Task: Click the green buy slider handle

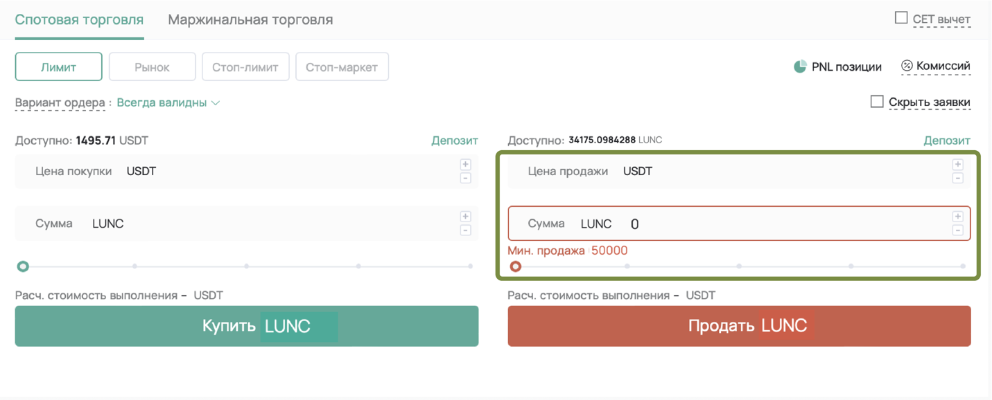Action: 23,266
